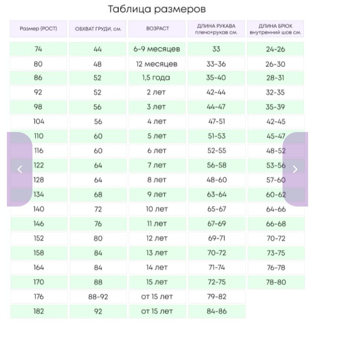Image resolution: width=340 pixels, height=346 pixels.
Task: Click the size 182 cell
Action: (x=38, y=311)
